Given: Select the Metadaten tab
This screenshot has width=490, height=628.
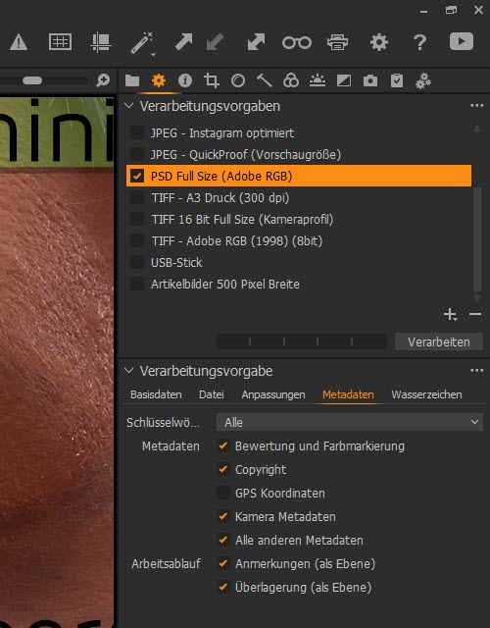Looking at the screenshot, I should [348, 394].
